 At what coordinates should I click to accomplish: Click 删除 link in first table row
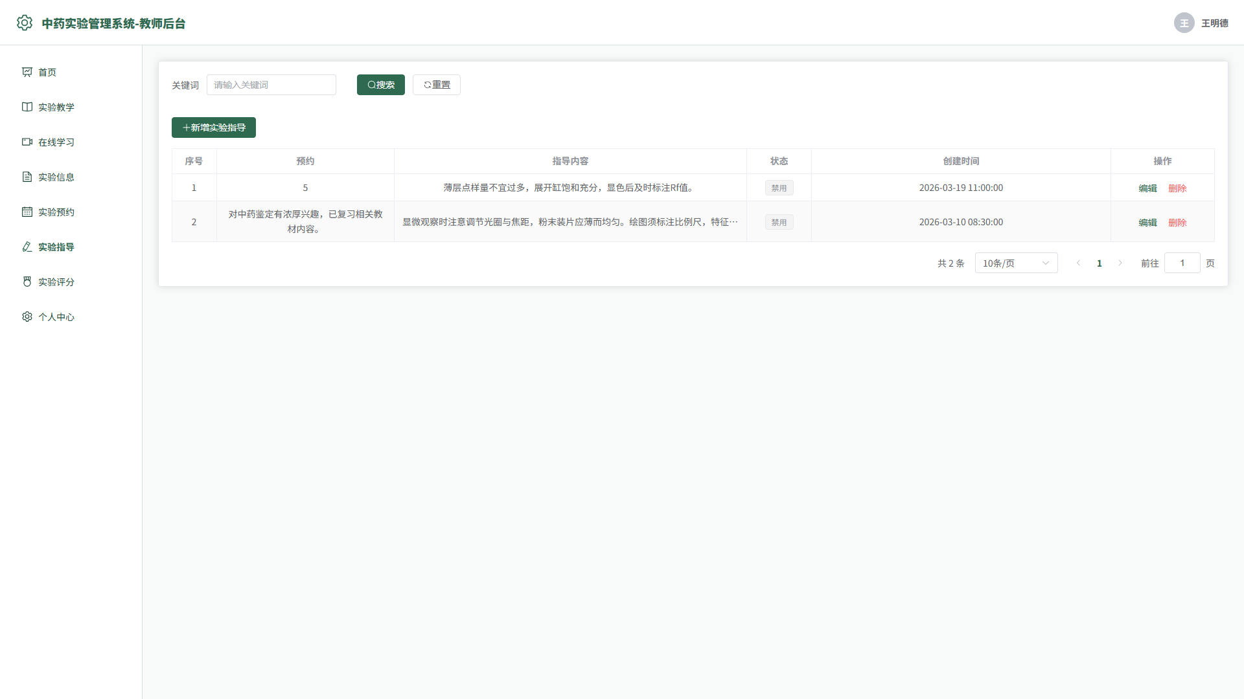(1177, 188)
